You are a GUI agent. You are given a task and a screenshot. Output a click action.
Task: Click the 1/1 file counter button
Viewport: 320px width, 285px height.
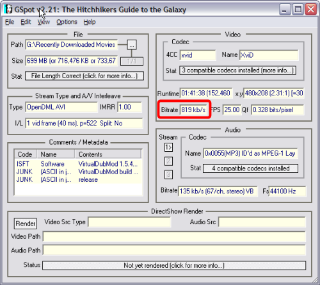coord(132,61)
